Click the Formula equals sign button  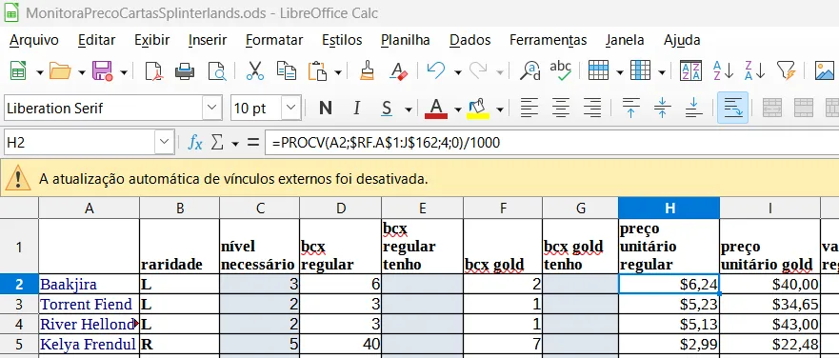(253, 143)
